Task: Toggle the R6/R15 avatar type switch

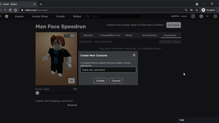Action: [69, 36]
